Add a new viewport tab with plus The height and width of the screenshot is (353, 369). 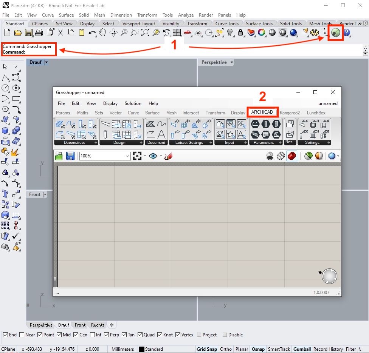(x=112, y=325)
